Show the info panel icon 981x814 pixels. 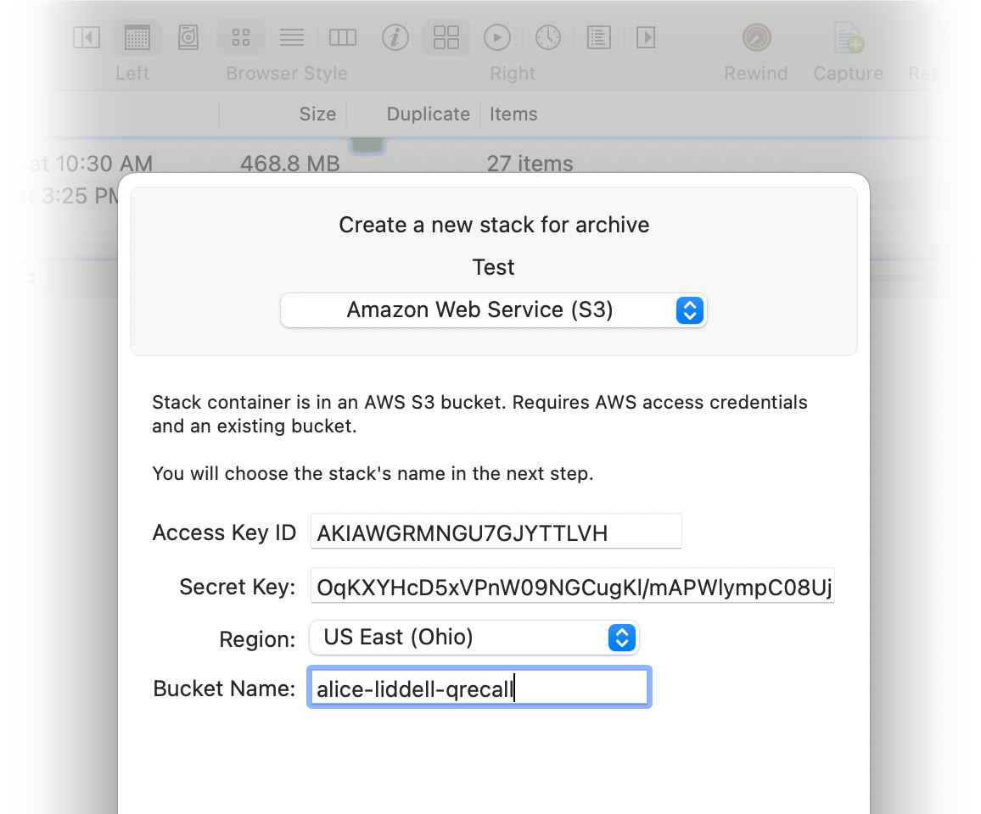click(x=395, y=37)
